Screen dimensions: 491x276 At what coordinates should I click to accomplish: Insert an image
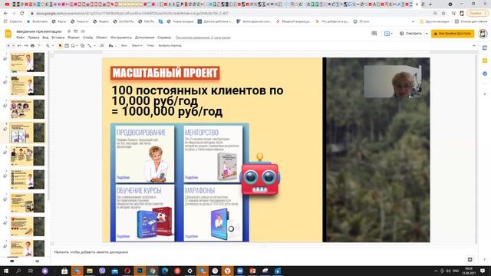point(73,46)
